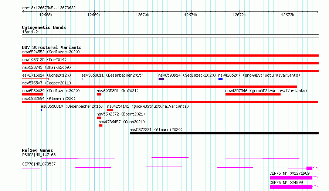Select short red bar under nsv6530039
Viewport: 329px width, 191px height.
[32, 94]
